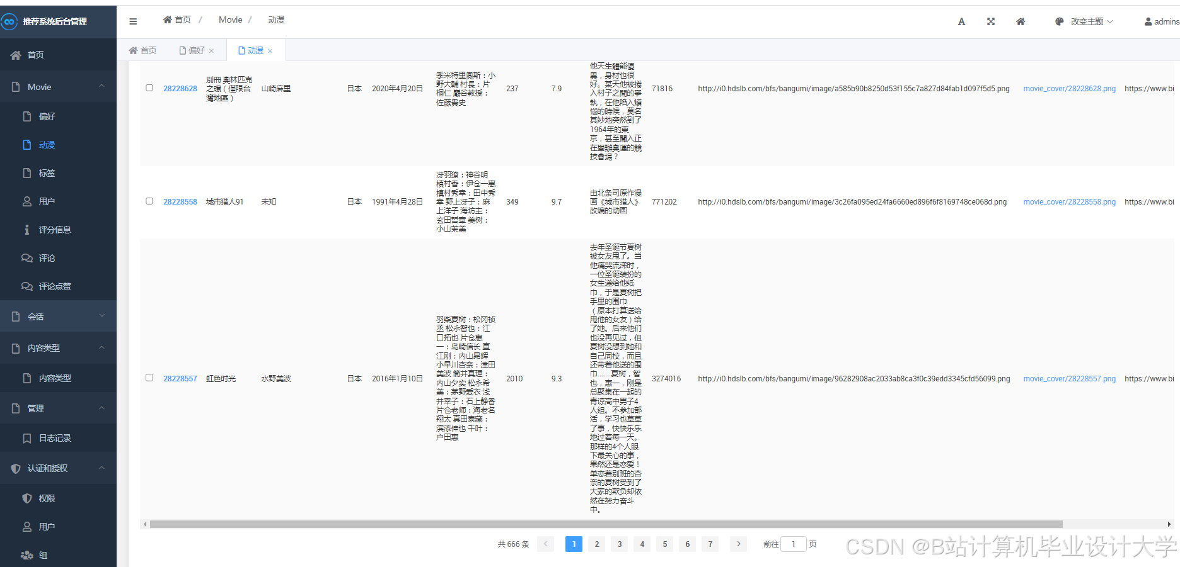Check the row checkbox for 28228628
Viewport: 1180px width, 567px height.
(149, 87)
